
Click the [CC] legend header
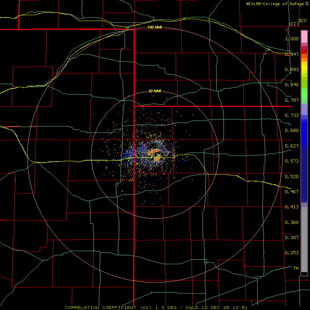[294, 24]
